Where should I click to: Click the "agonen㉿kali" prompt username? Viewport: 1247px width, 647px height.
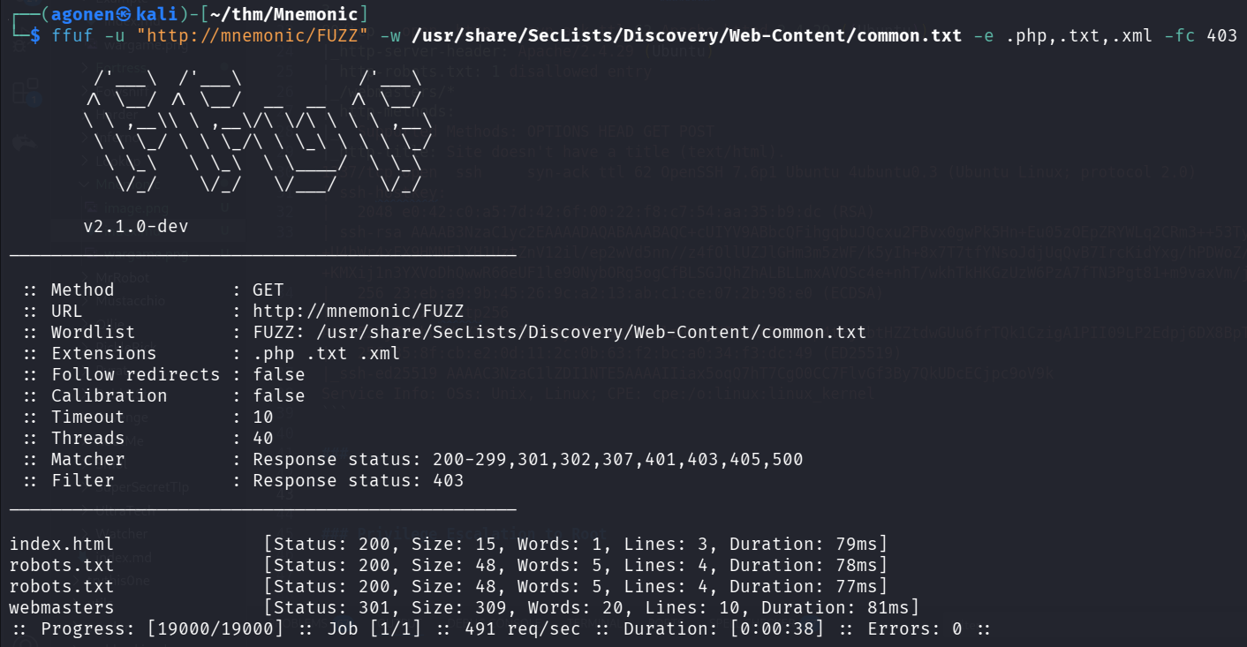click(x=113, y=14)
